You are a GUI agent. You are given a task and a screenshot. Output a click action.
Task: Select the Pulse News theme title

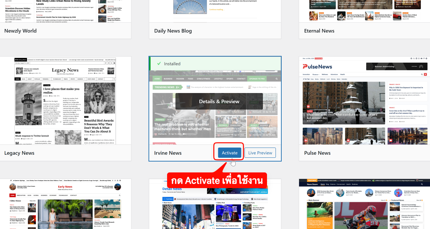pyautogui.click(x=317, y=153)
